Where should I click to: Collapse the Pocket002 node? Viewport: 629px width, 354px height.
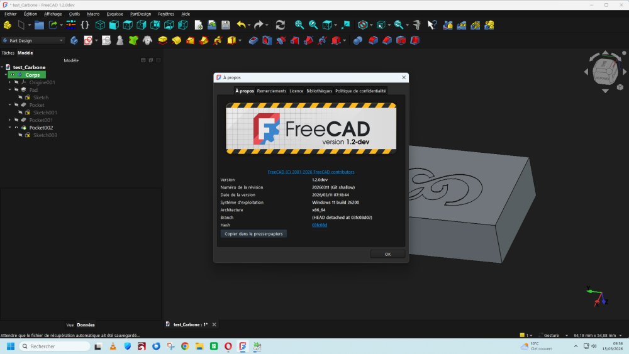(x=10, y=128)
